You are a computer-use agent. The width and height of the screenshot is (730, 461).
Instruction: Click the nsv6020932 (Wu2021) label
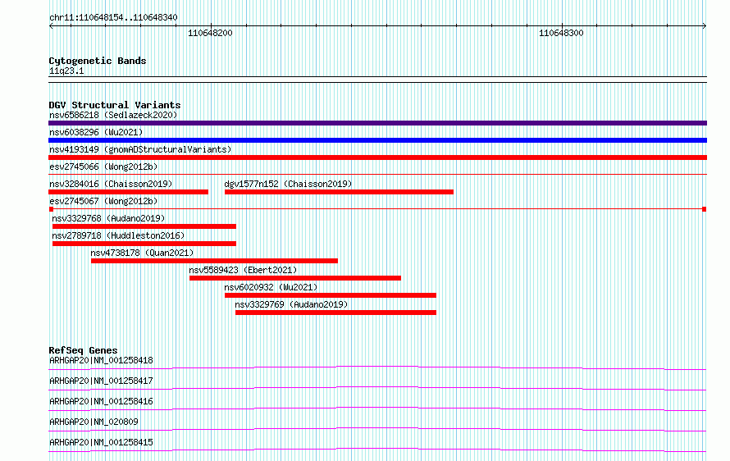[x=271, y=287]
